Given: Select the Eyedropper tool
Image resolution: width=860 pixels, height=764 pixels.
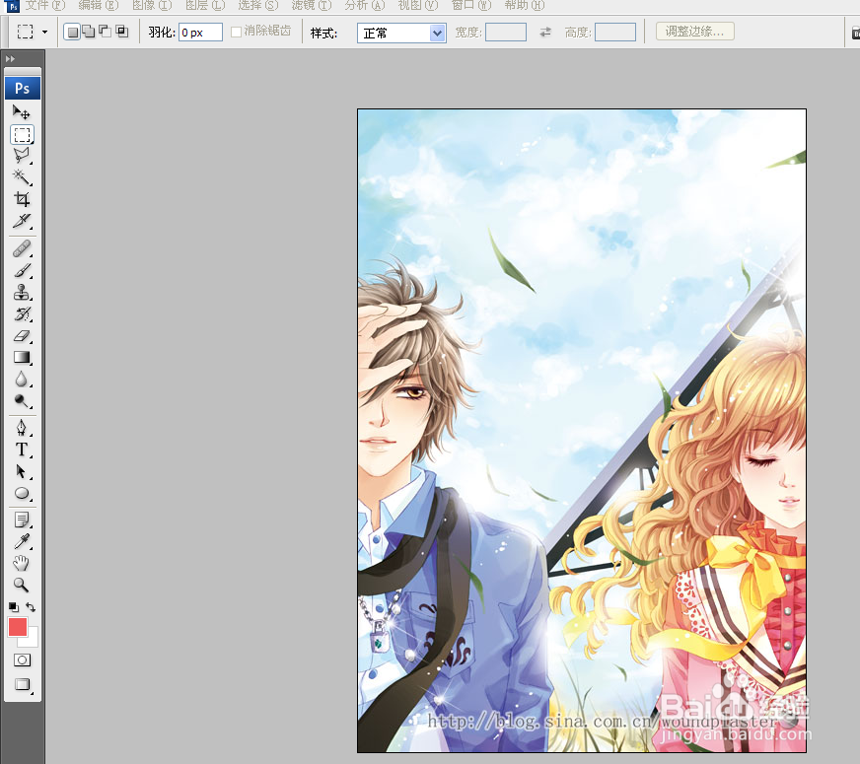Looking at the screenshot, I should coord(22,541).
